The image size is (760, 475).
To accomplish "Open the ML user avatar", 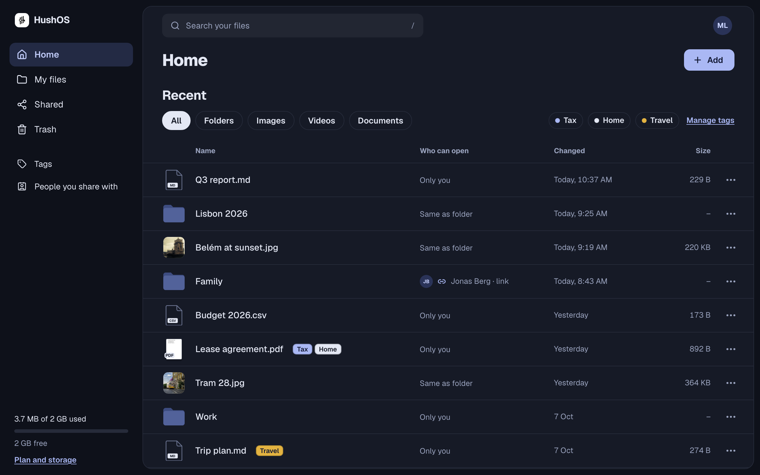I will point(722,26).
